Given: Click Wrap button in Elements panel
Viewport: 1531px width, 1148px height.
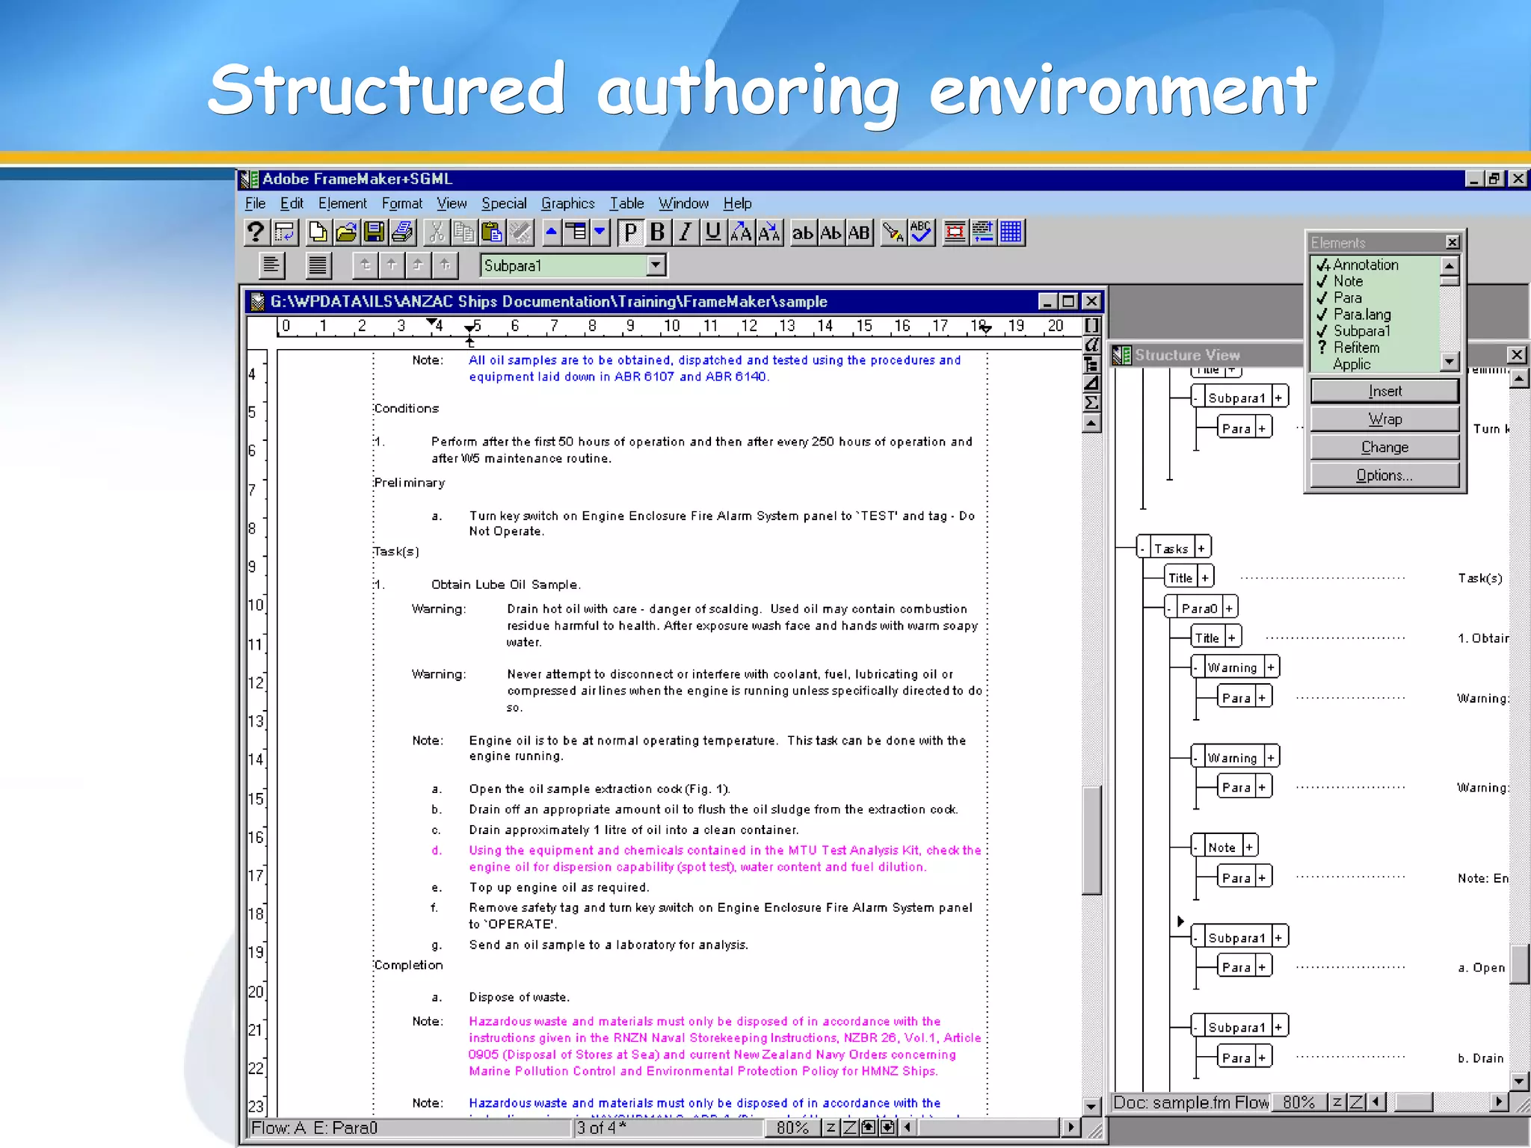Looking at the screenshot, I should [1384, 419].
